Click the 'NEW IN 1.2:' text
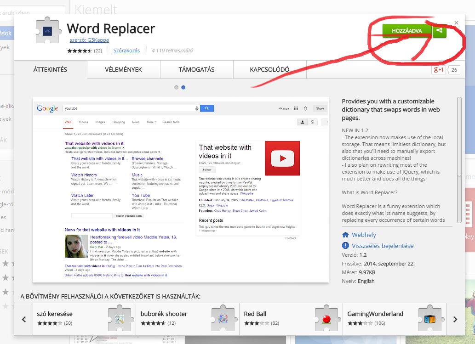This screenshot has width=475, height=344. coord(355,130)
